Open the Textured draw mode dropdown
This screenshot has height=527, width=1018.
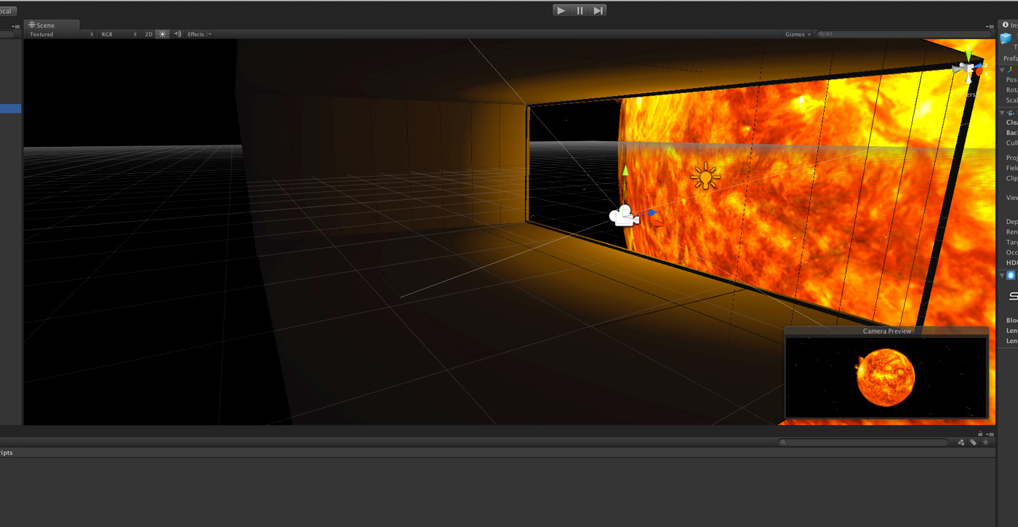coord(61,34)
